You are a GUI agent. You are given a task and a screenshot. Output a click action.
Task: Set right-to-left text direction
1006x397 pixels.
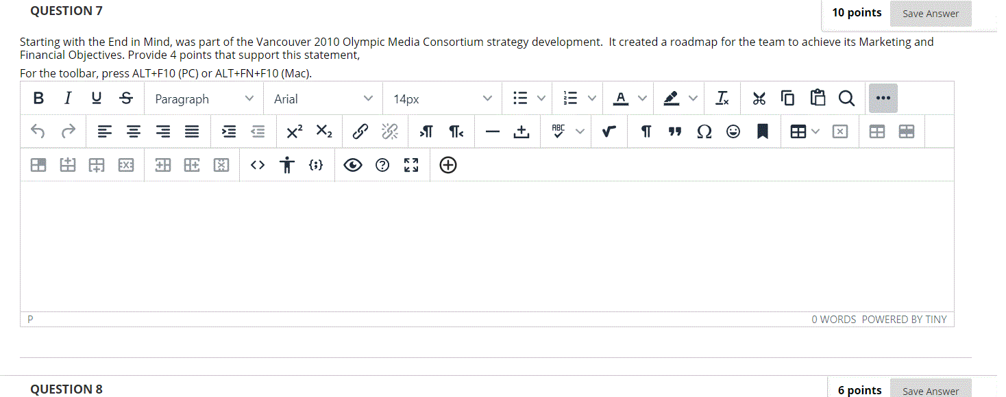point(456,131)
